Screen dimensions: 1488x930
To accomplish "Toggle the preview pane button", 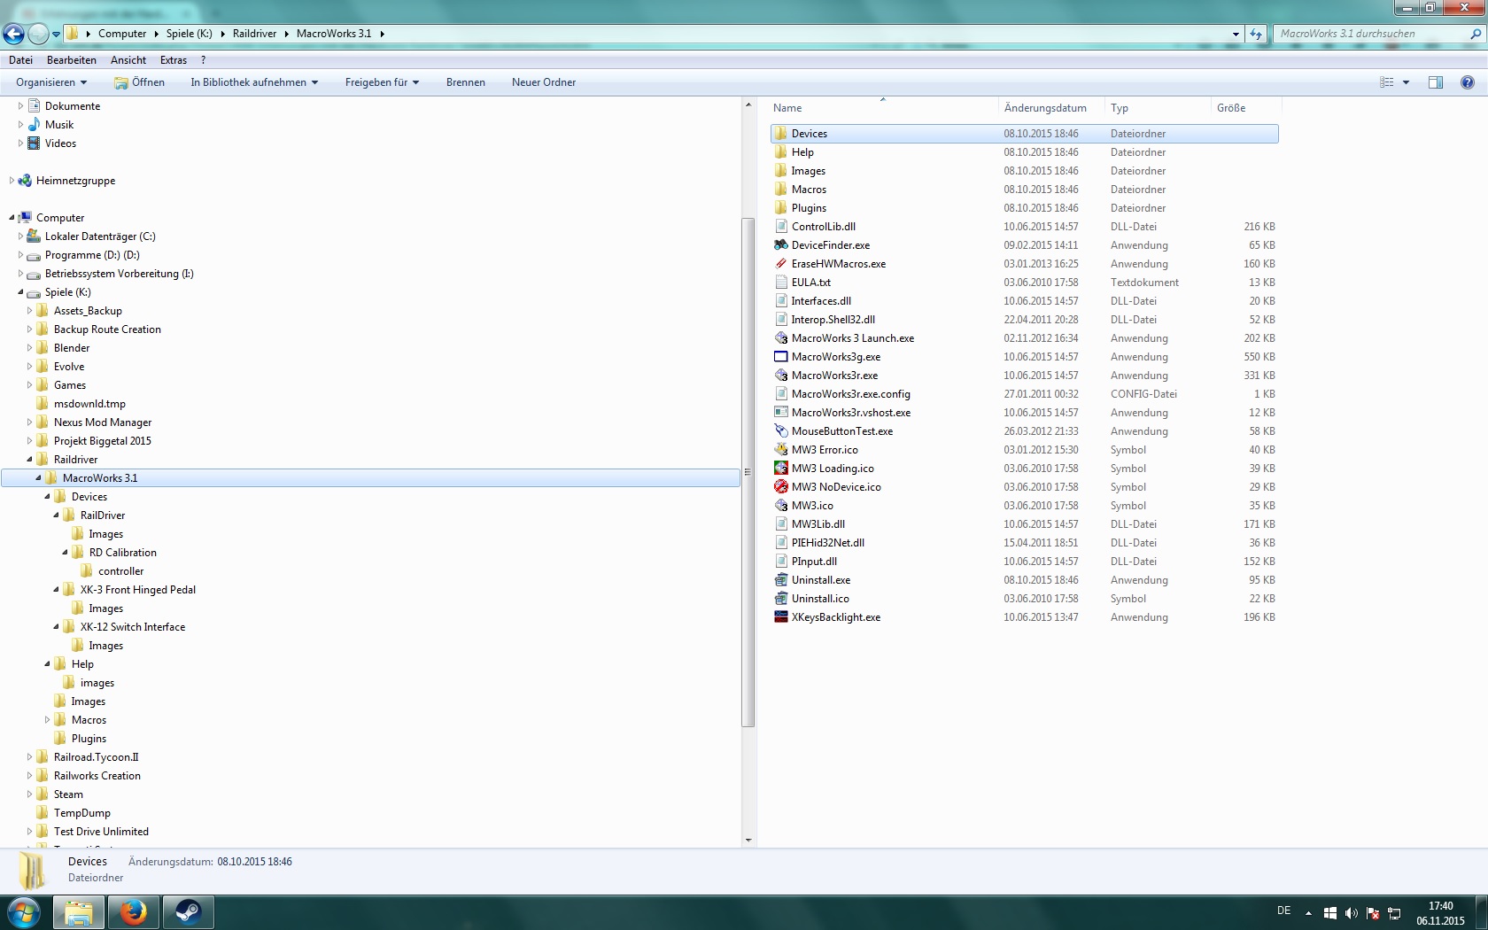I will pos(1436,82).
